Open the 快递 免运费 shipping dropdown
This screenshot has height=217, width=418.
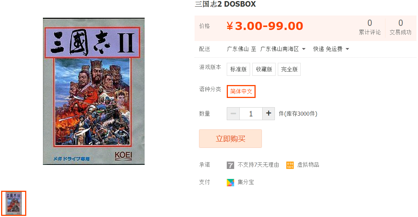click(x=331, y=49)
